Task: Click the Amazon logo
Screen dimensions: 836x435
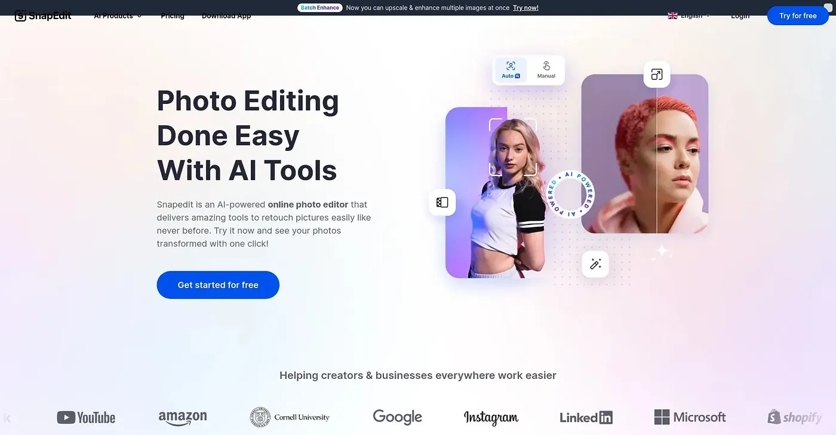Action: pos(183,418)
